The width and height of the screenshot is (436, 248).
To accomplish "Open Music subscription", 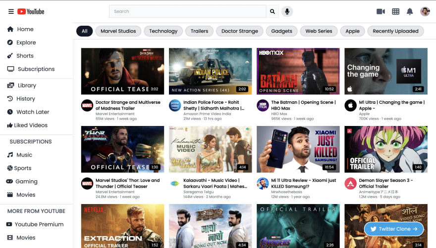I will 20,155.
